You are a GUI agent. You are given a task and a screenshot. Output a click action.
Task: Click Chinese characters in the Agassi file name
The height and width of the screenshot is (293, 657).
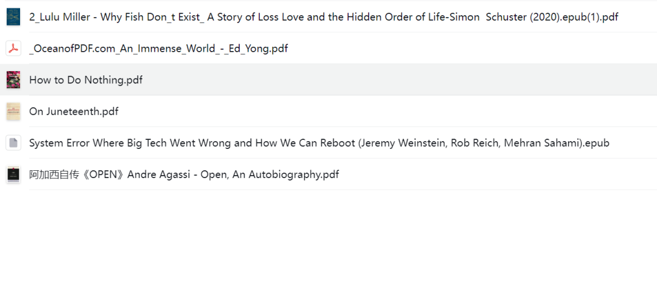(53, 174)
